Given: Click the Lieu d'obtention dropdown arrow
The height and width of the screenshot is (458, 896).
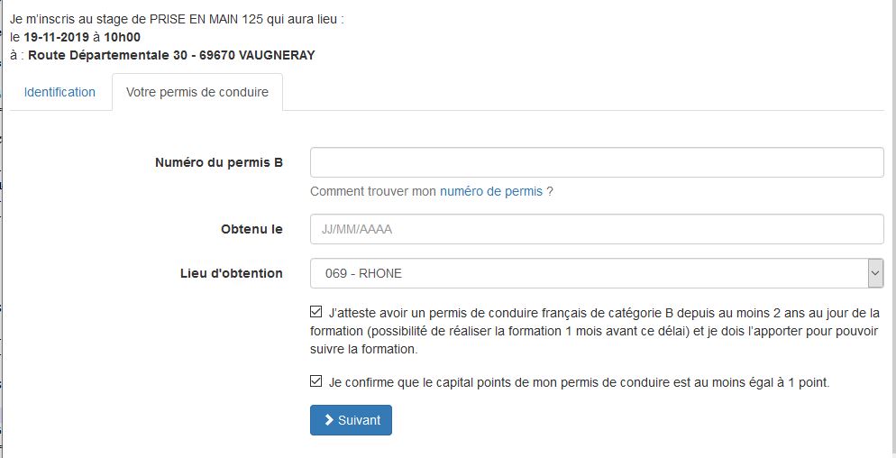Looking at the screenshot, I should [x=874, y=273].
